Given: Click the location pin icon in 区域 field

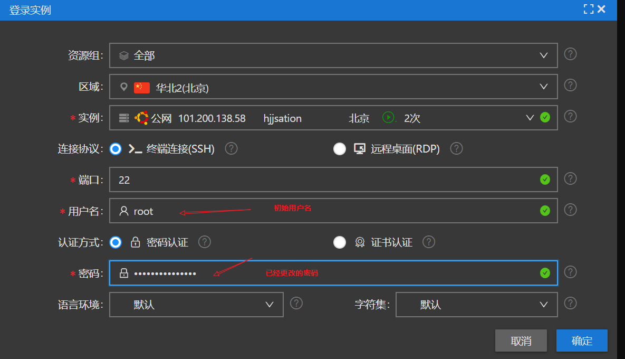Looking at the screenshot, I should (x=124, y=87).
